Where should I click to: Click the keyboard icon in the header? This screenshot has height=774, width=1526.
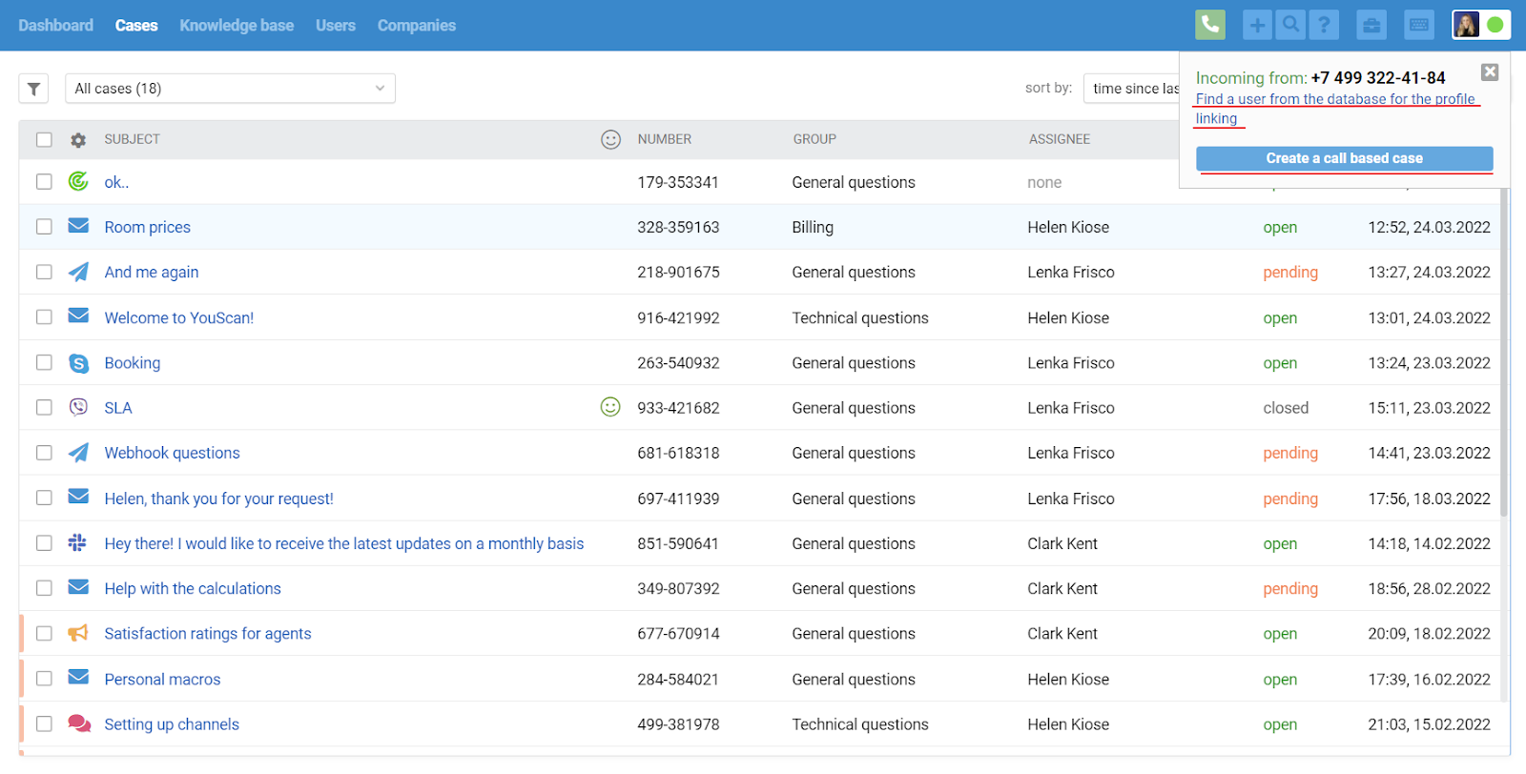pyautogui.click(x=1419, y=25)
